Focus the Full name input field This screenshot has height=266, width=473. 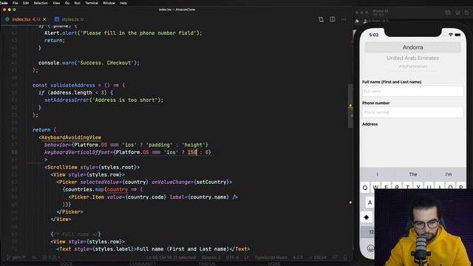tap(412, 91)
